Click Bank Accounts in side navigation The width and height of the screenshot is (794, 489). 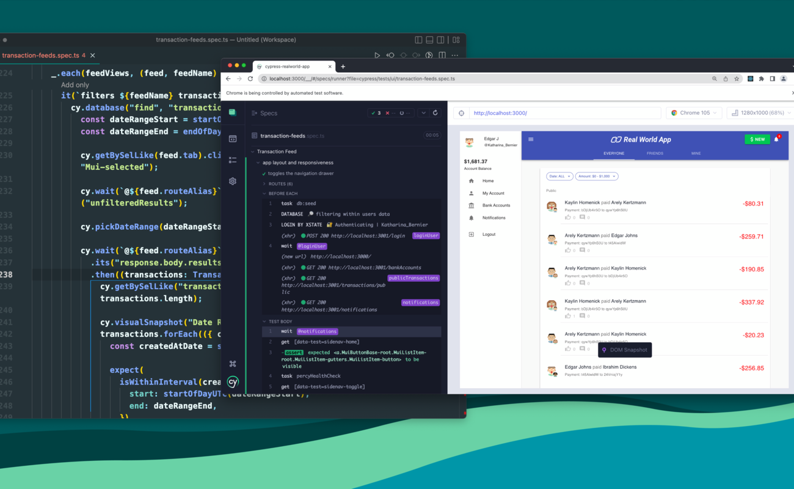(496, 205)
